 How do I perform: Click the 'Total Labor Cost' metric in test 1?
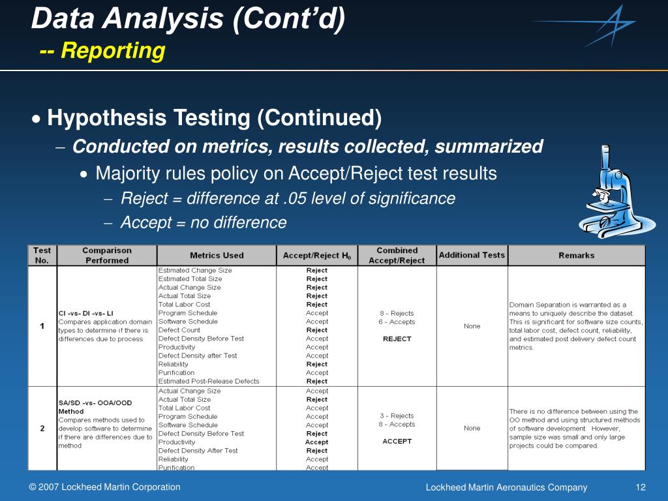tap(184, 305)
